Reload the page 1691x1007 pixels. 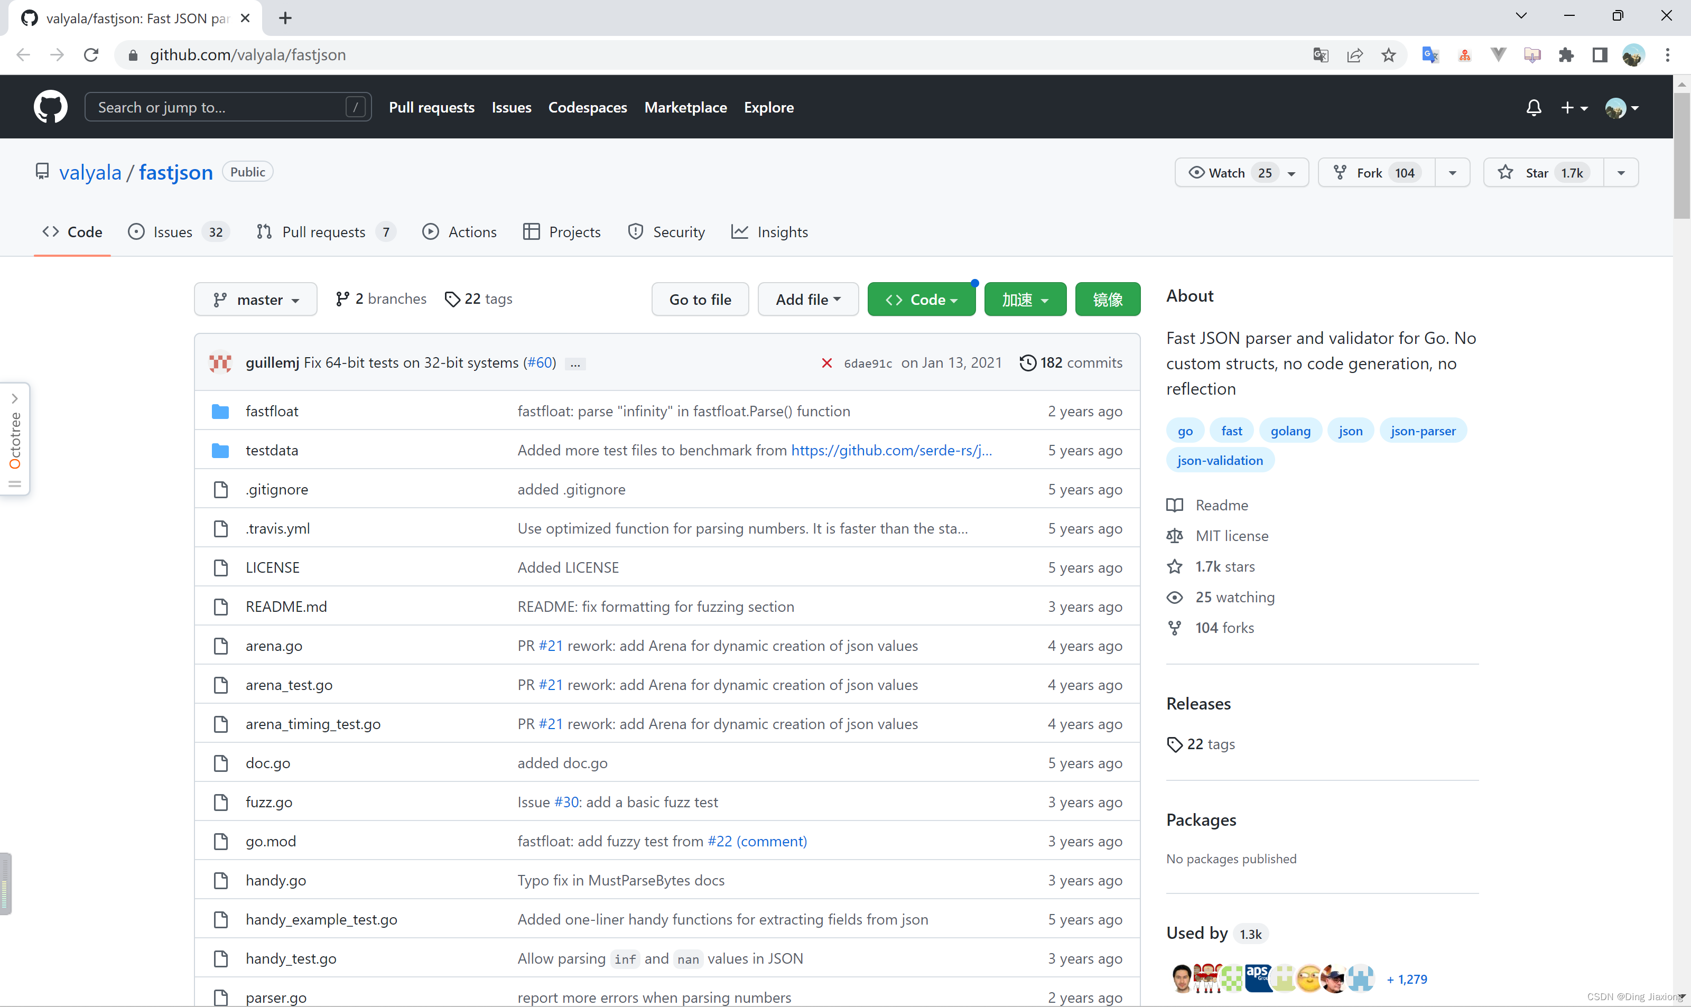(x=91, y=55)
